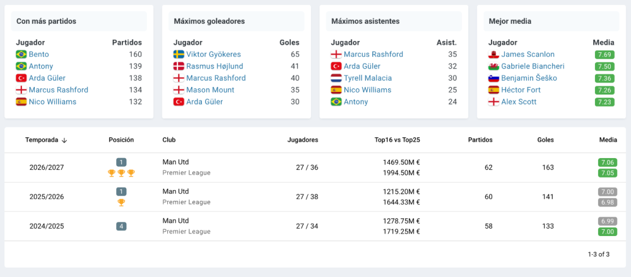Click position badge 4 in 2024/2025 row

pyautogui.click(x=121, y=226)
